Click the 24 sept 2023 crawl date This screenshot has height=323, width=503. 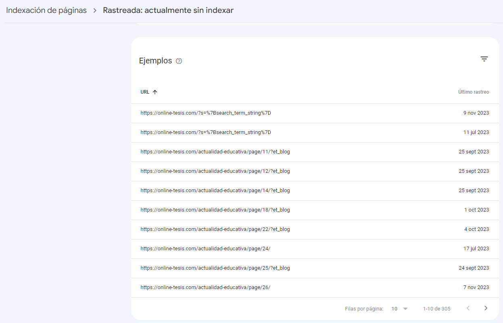474,268
